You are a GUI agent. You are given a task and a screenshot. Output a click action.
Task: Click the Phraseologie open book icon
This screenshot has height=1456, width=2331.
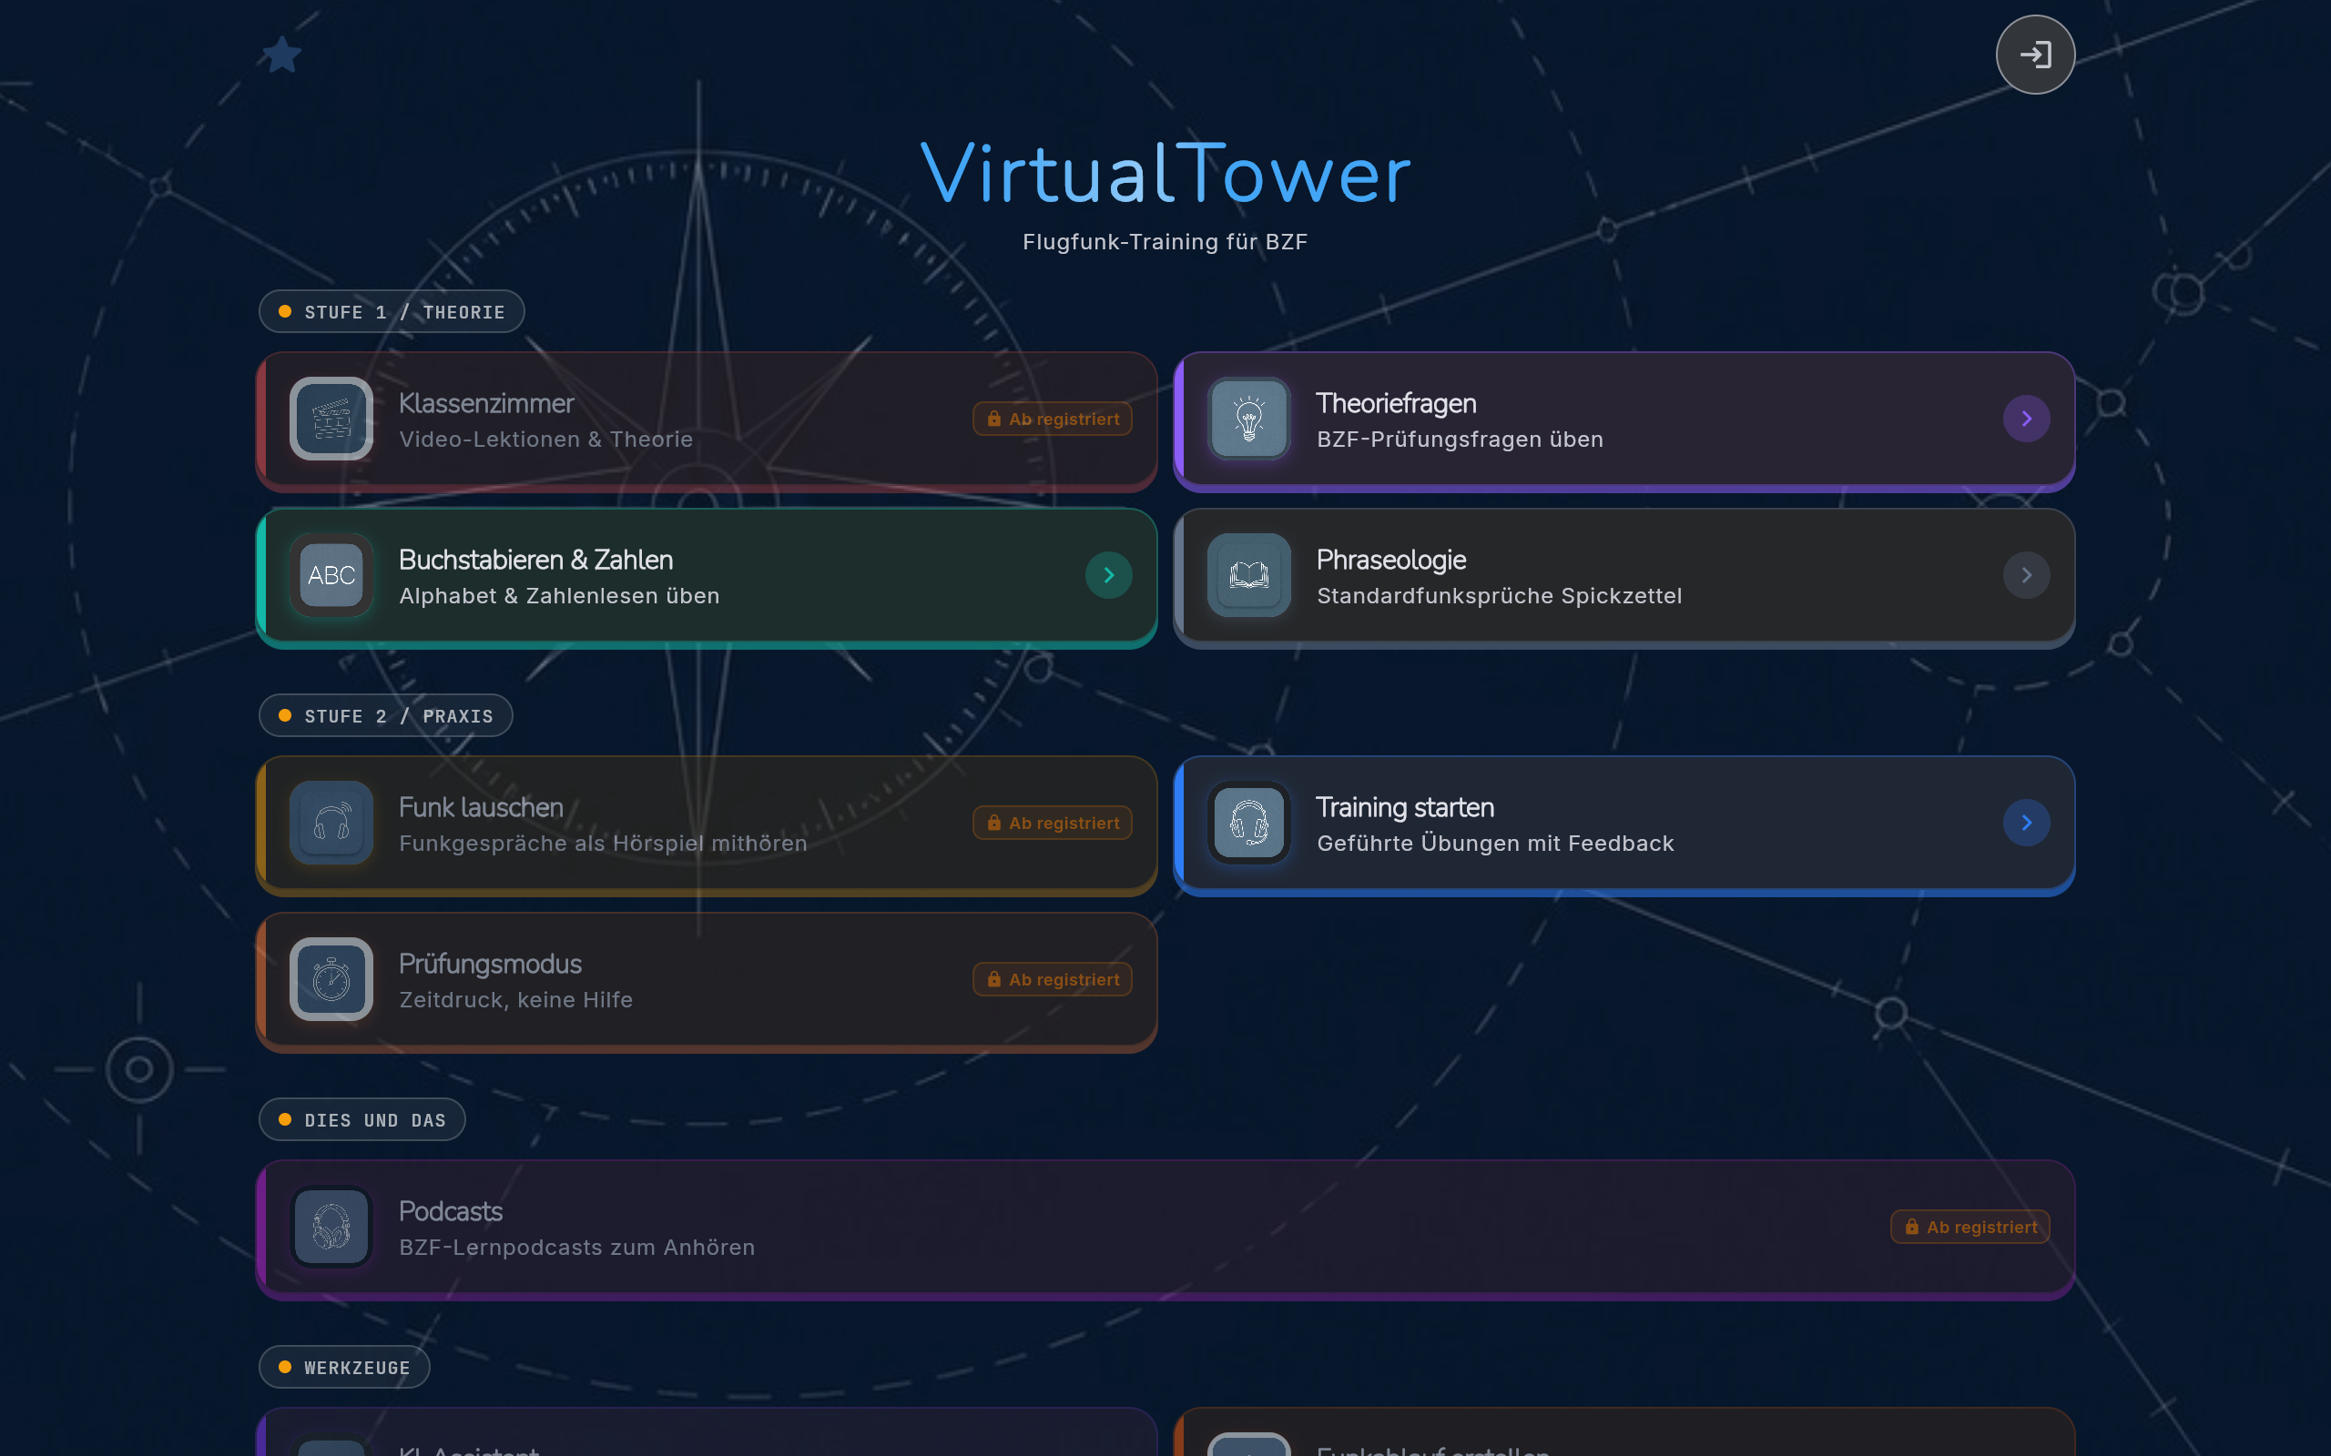pyautogui.click(x=1248, y=575)
